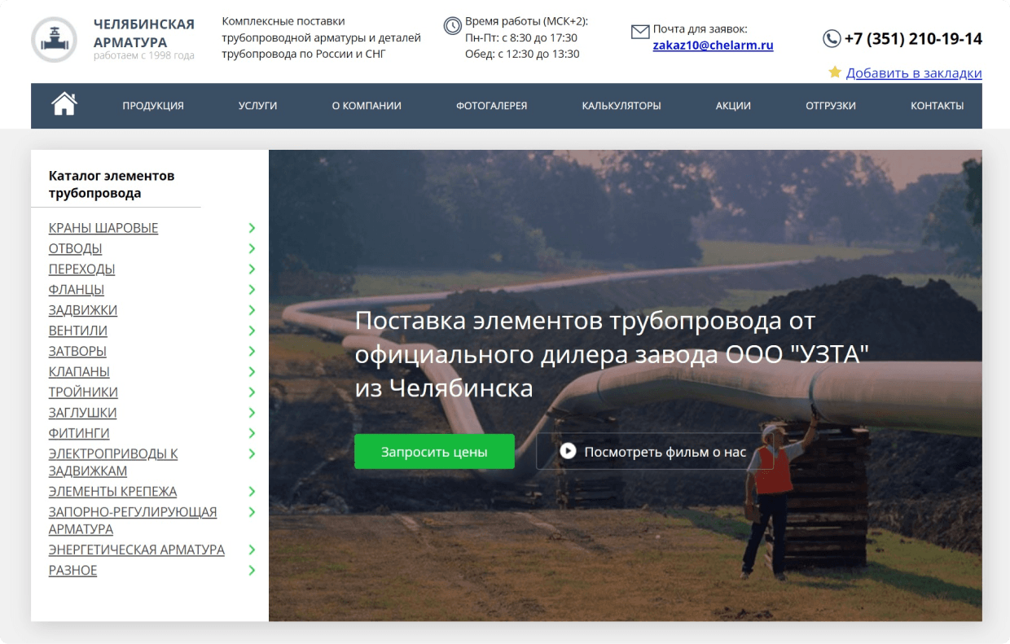Expand the КЛАПАНЫ chevron arrow
Viewport: 1010px width, 644px height.
tap(252, 371)
